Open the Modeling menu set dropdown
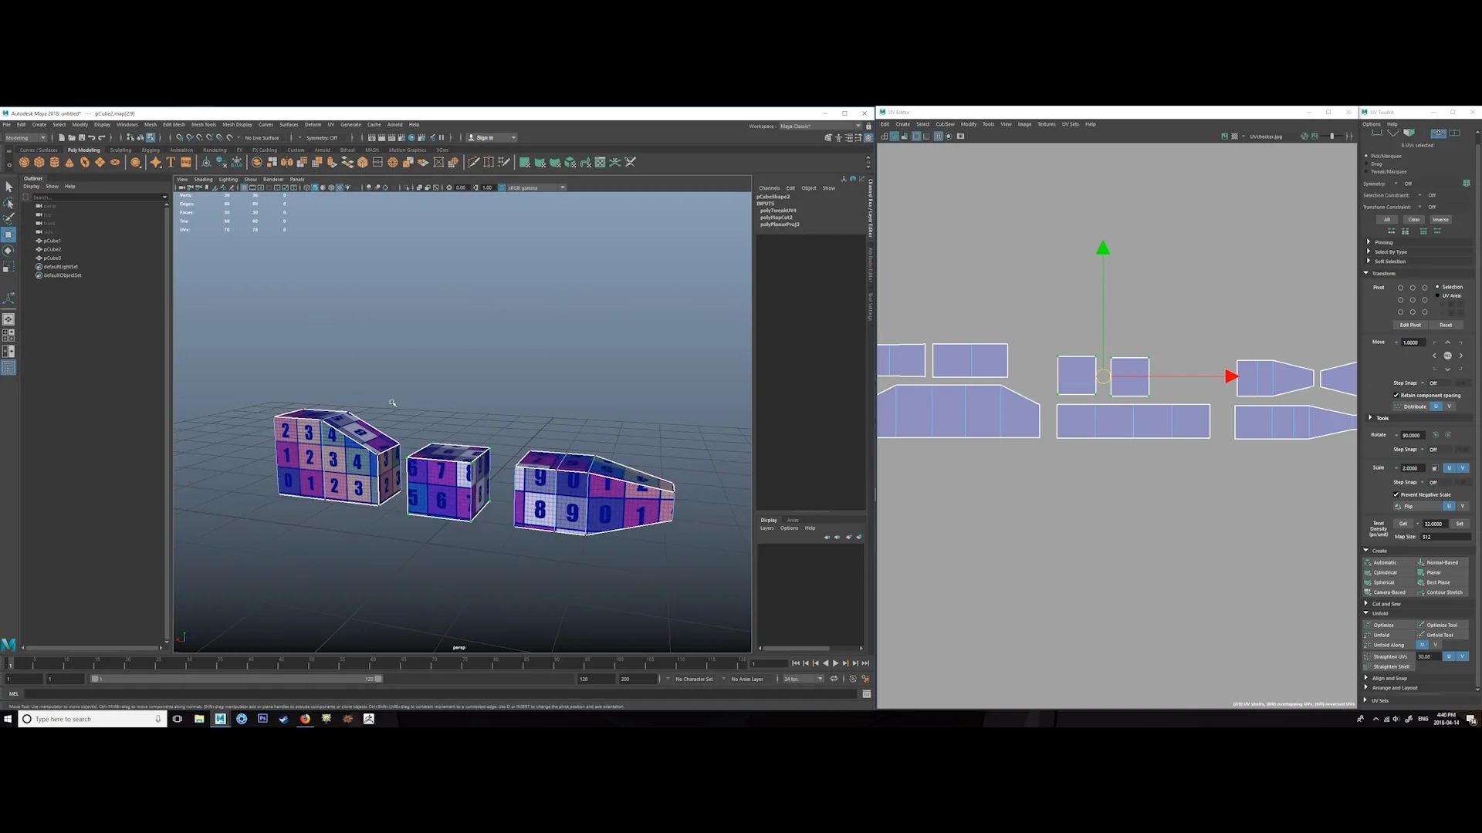 (x=25, y=137)
